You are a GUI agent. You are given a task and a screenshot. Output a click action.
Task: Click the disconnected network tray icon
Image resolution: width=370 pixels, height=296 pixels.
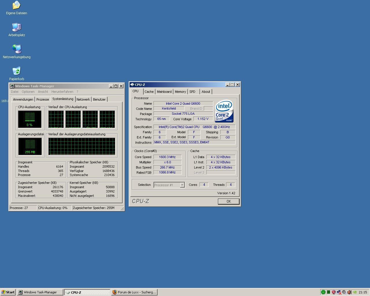(x=339, y=292)
